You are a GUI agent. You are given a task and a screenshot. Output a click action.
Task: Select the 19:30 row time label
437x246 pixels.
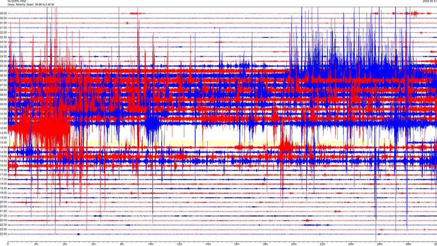[4, 197]
